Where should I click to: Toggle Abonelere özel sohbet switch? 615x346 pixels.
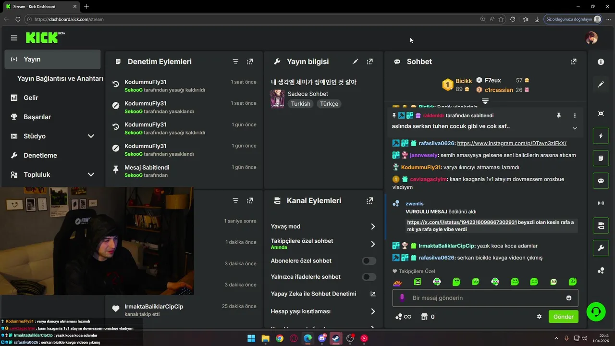369,261
